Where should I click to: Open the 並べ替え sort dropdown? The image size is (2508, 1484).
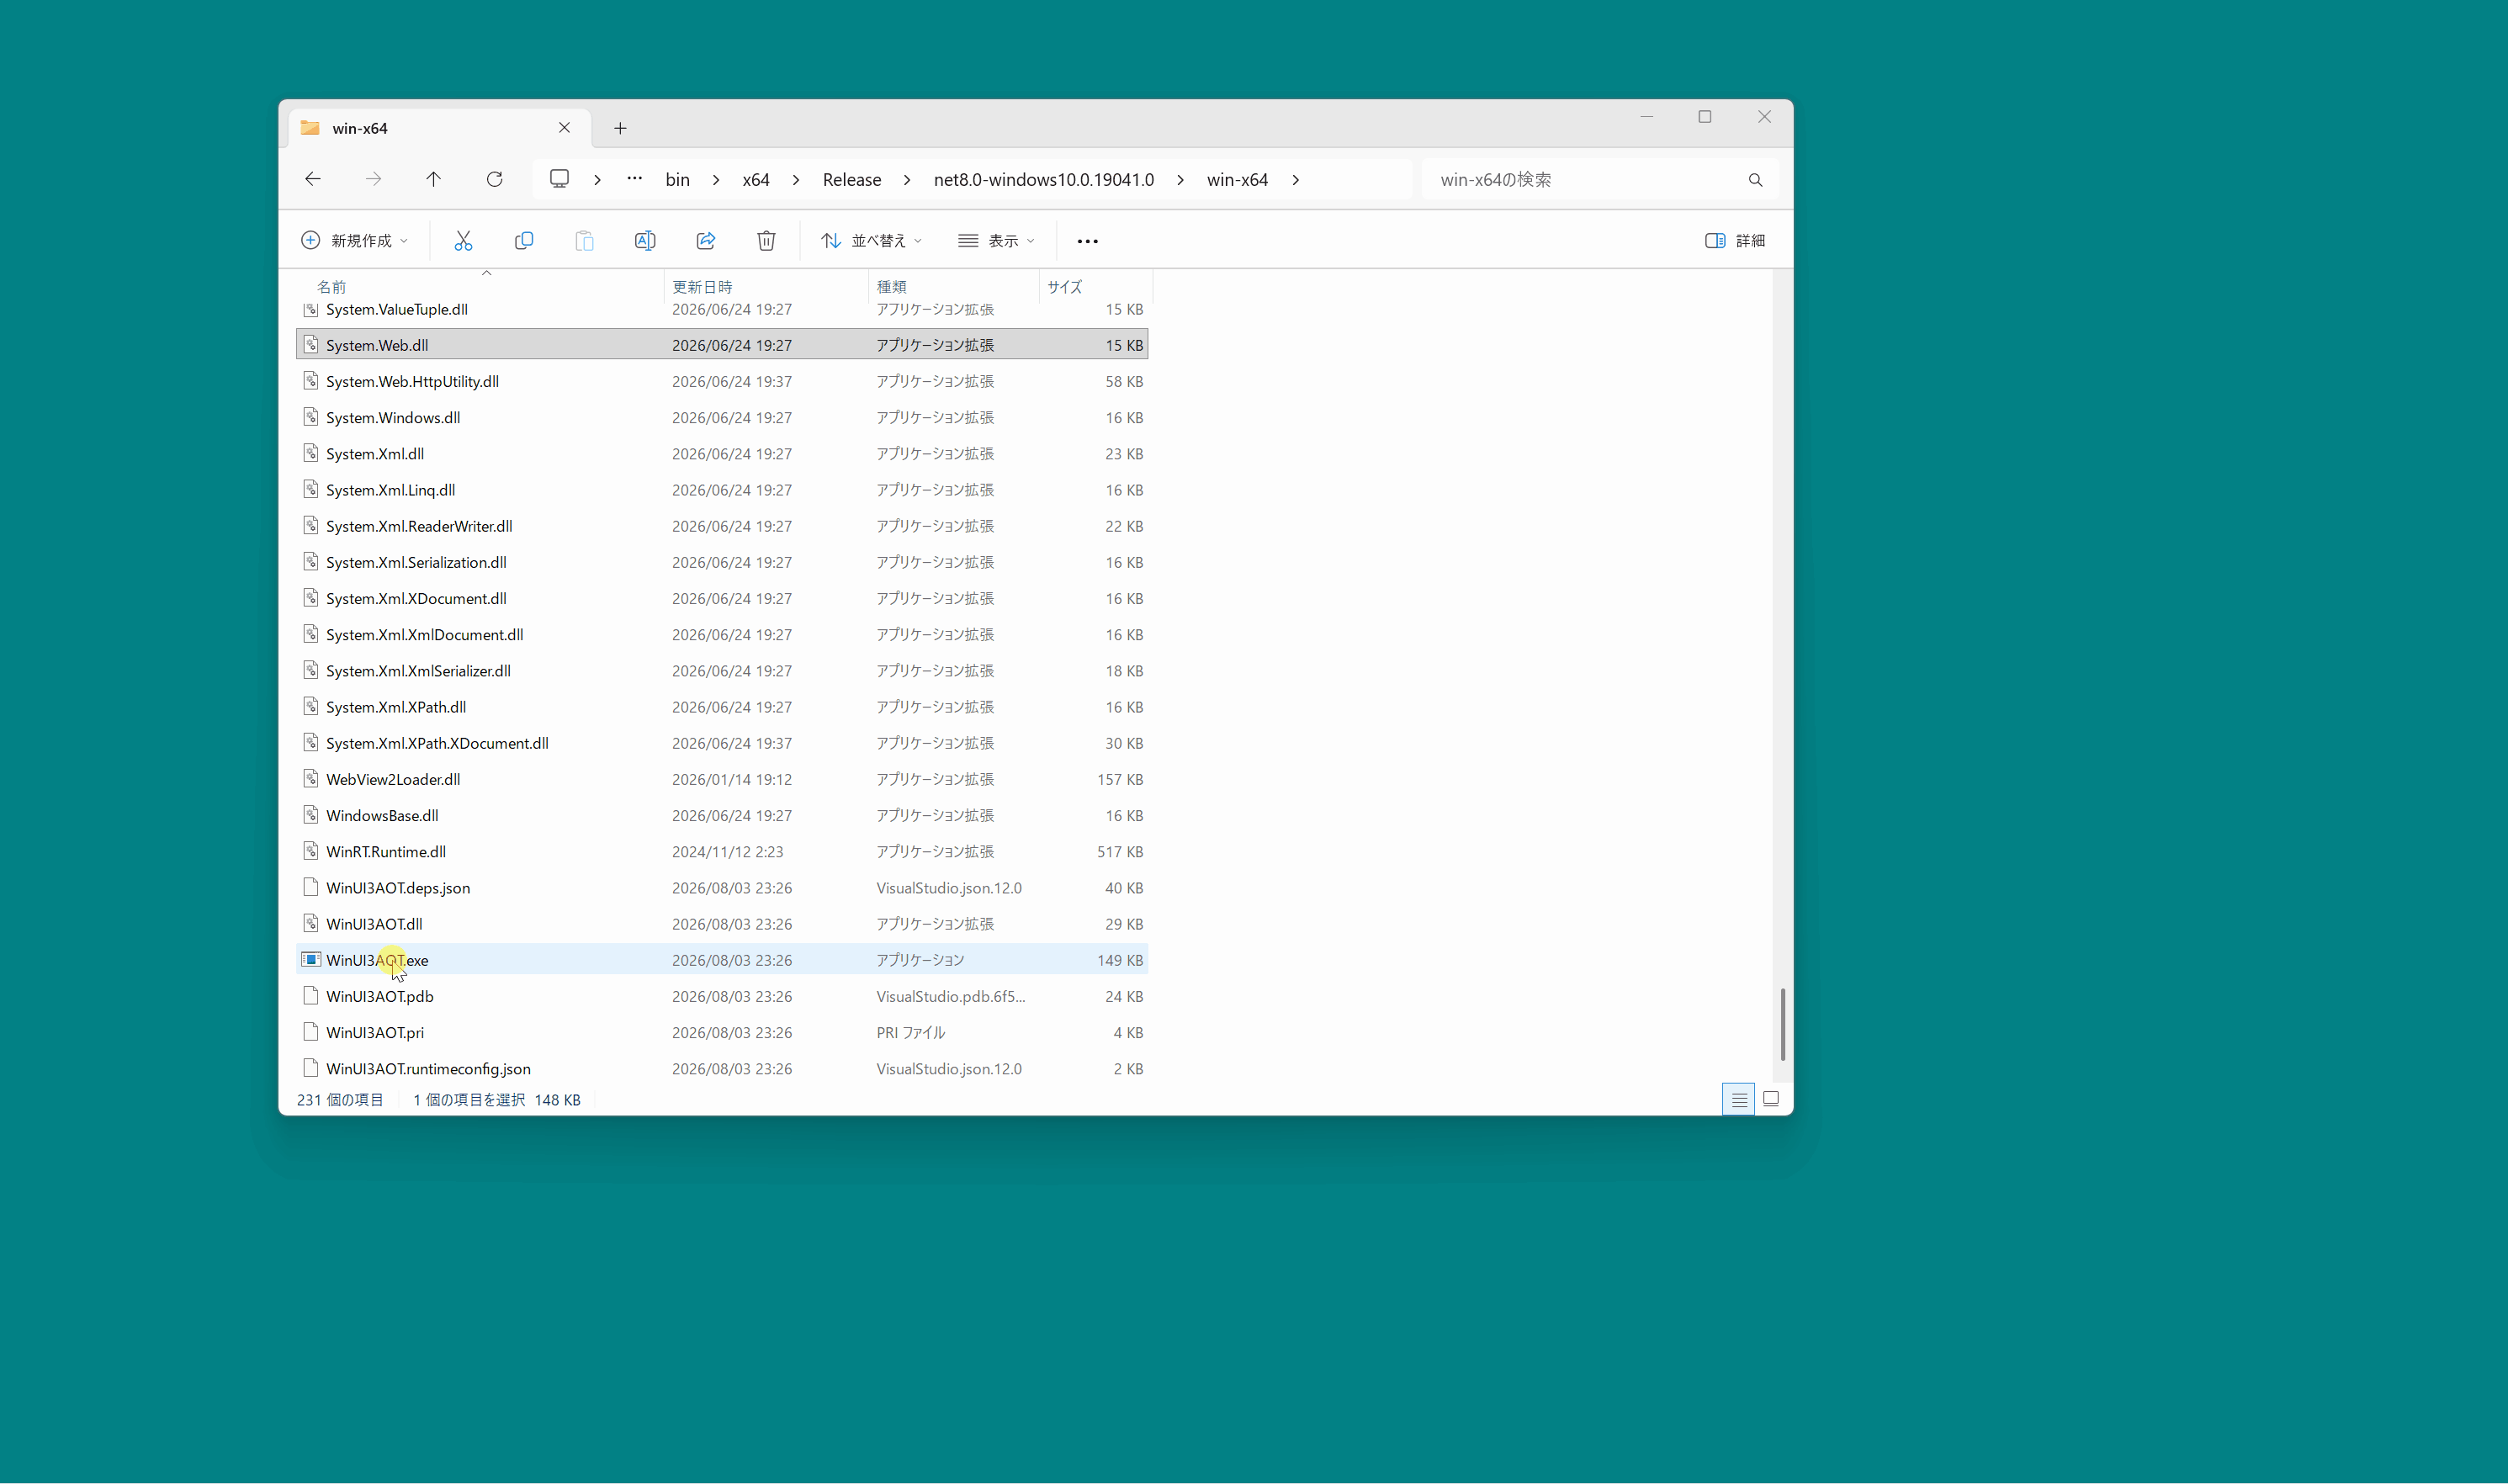click(x=872, y=240)
